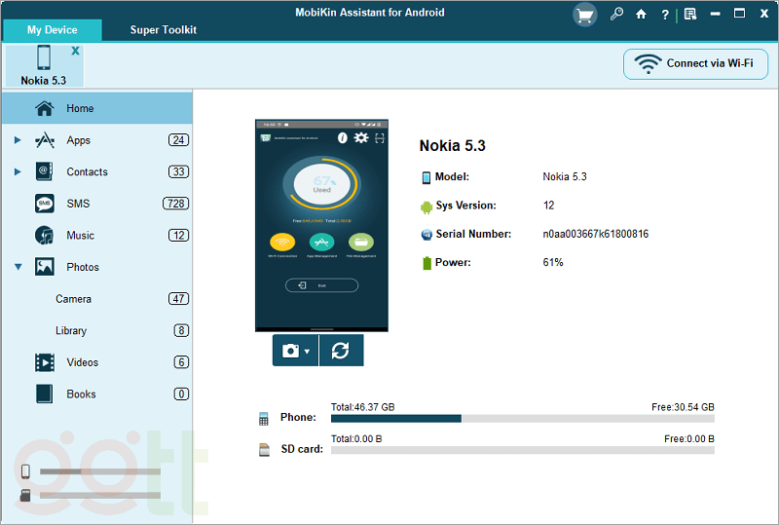Switch to the Super Toolkit tab

point(164,30)
